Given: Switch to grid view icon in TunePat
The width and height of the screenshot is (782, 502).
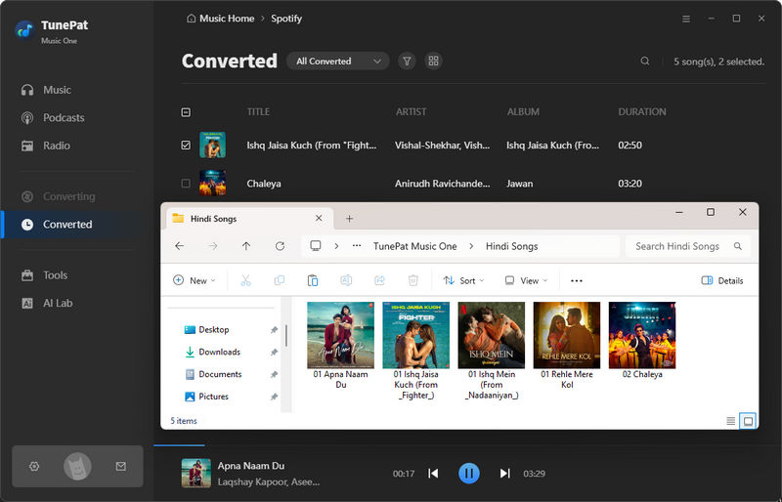Looking at the screenshot, I should (434, 61).
